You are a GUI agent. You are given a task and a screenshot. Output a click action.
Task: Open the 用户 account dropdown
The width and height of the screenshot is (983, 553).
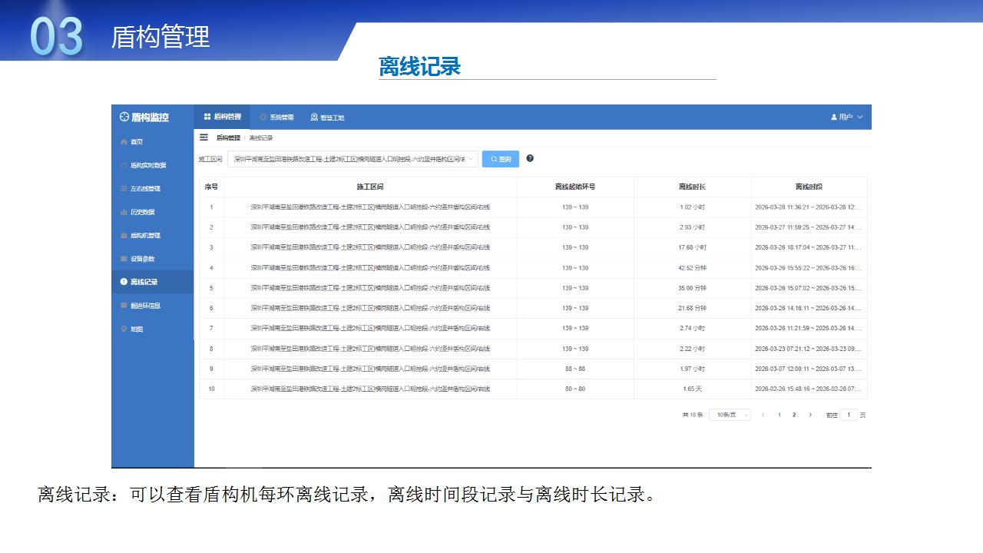[846, 118]
